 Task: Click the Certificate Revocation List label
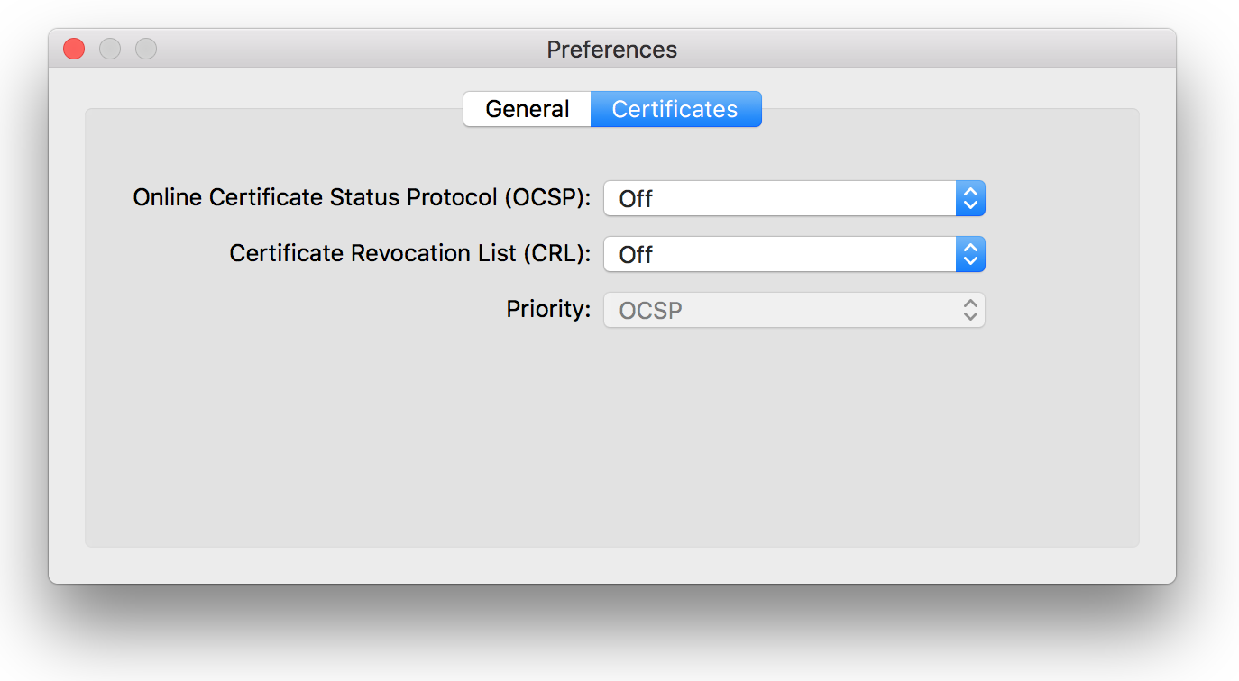click(409, 253)
